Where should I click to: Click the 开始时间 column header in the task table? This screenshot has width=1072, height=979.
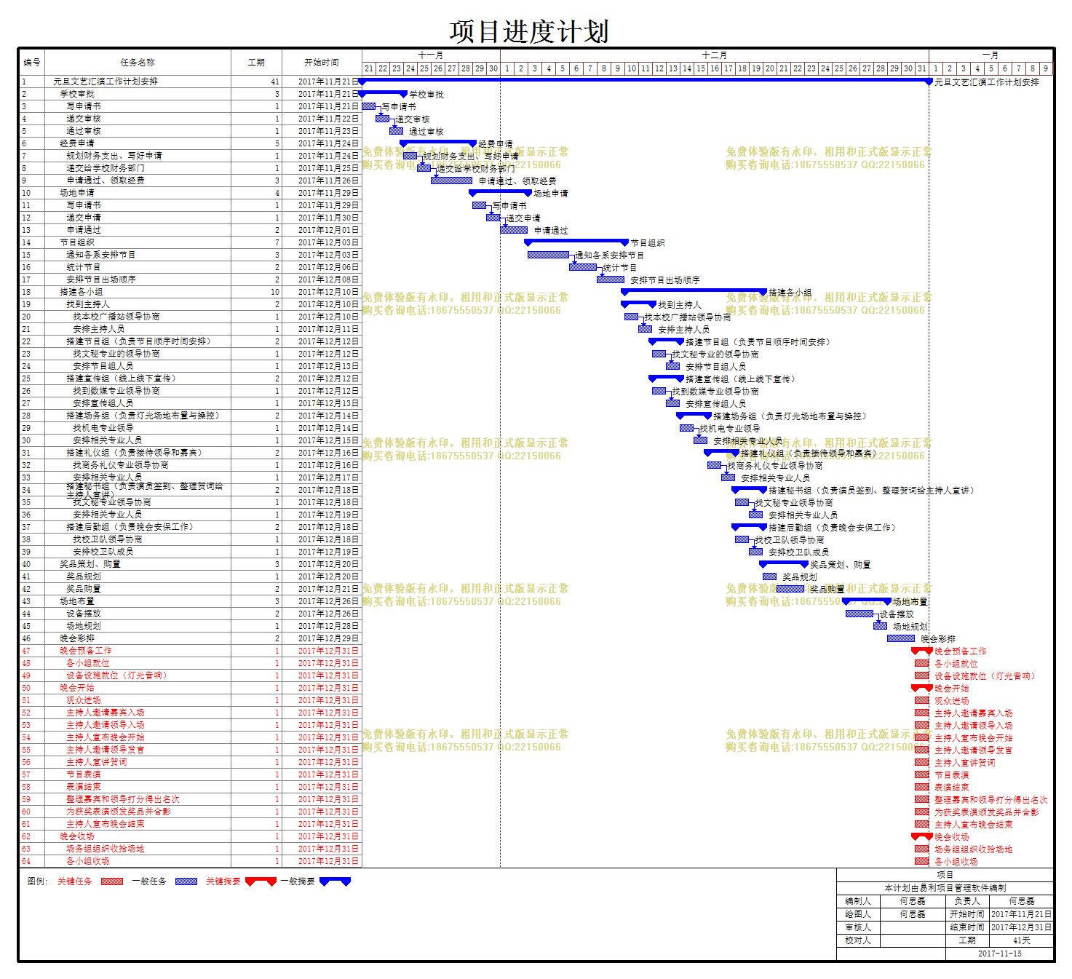(x=322, y=63)
